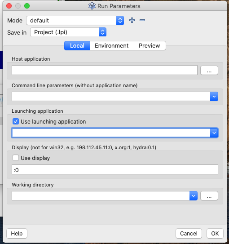
Task: Add a new run mode with plus icon
Action: tap(132, 20)
